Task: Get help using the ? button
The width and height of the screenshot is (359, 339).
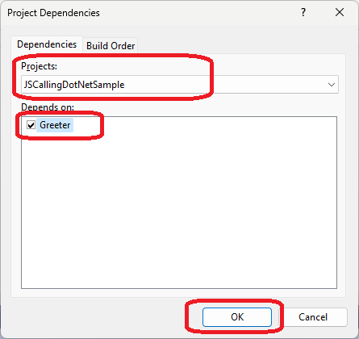Action: coord(303,12)
